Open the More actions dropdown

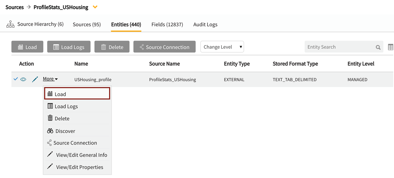(50, 79)
